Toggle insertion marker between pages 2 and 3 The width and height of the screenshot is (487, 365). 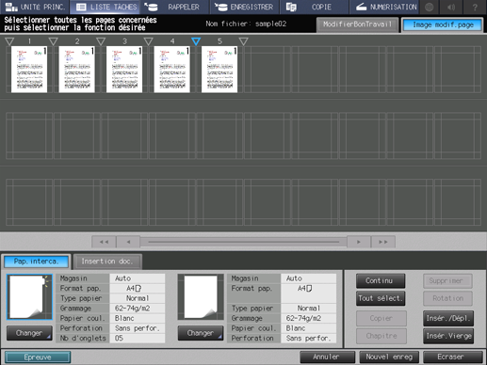click(x=101, y=41)
